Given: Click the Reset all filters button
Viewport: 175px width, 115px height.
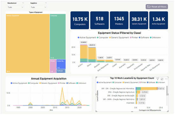Looking at the screenshot, I should click(157, 7).
